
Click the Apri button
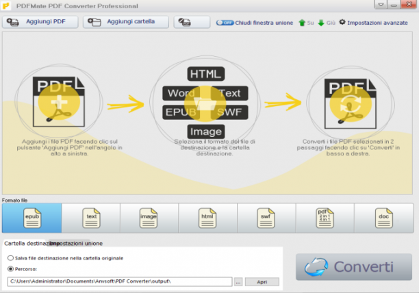pos(262,282)
